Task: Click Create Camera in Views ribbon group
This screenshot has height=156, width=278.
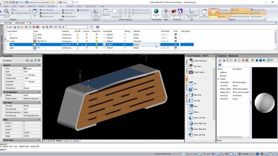Action: 69,16
